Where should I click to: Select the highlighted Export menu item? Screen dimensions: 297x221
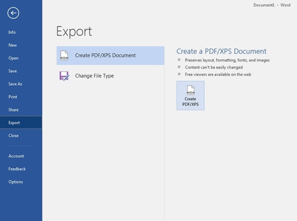[x=14, y=123]
